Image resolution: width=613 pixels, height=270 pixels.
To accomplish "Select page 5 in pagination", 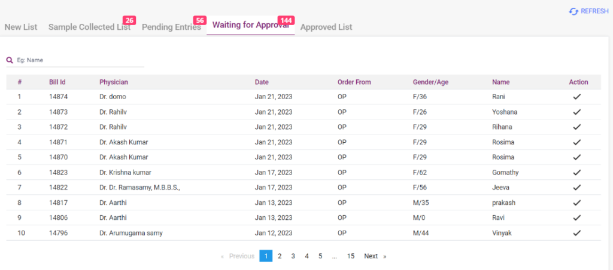I will 320,256.
